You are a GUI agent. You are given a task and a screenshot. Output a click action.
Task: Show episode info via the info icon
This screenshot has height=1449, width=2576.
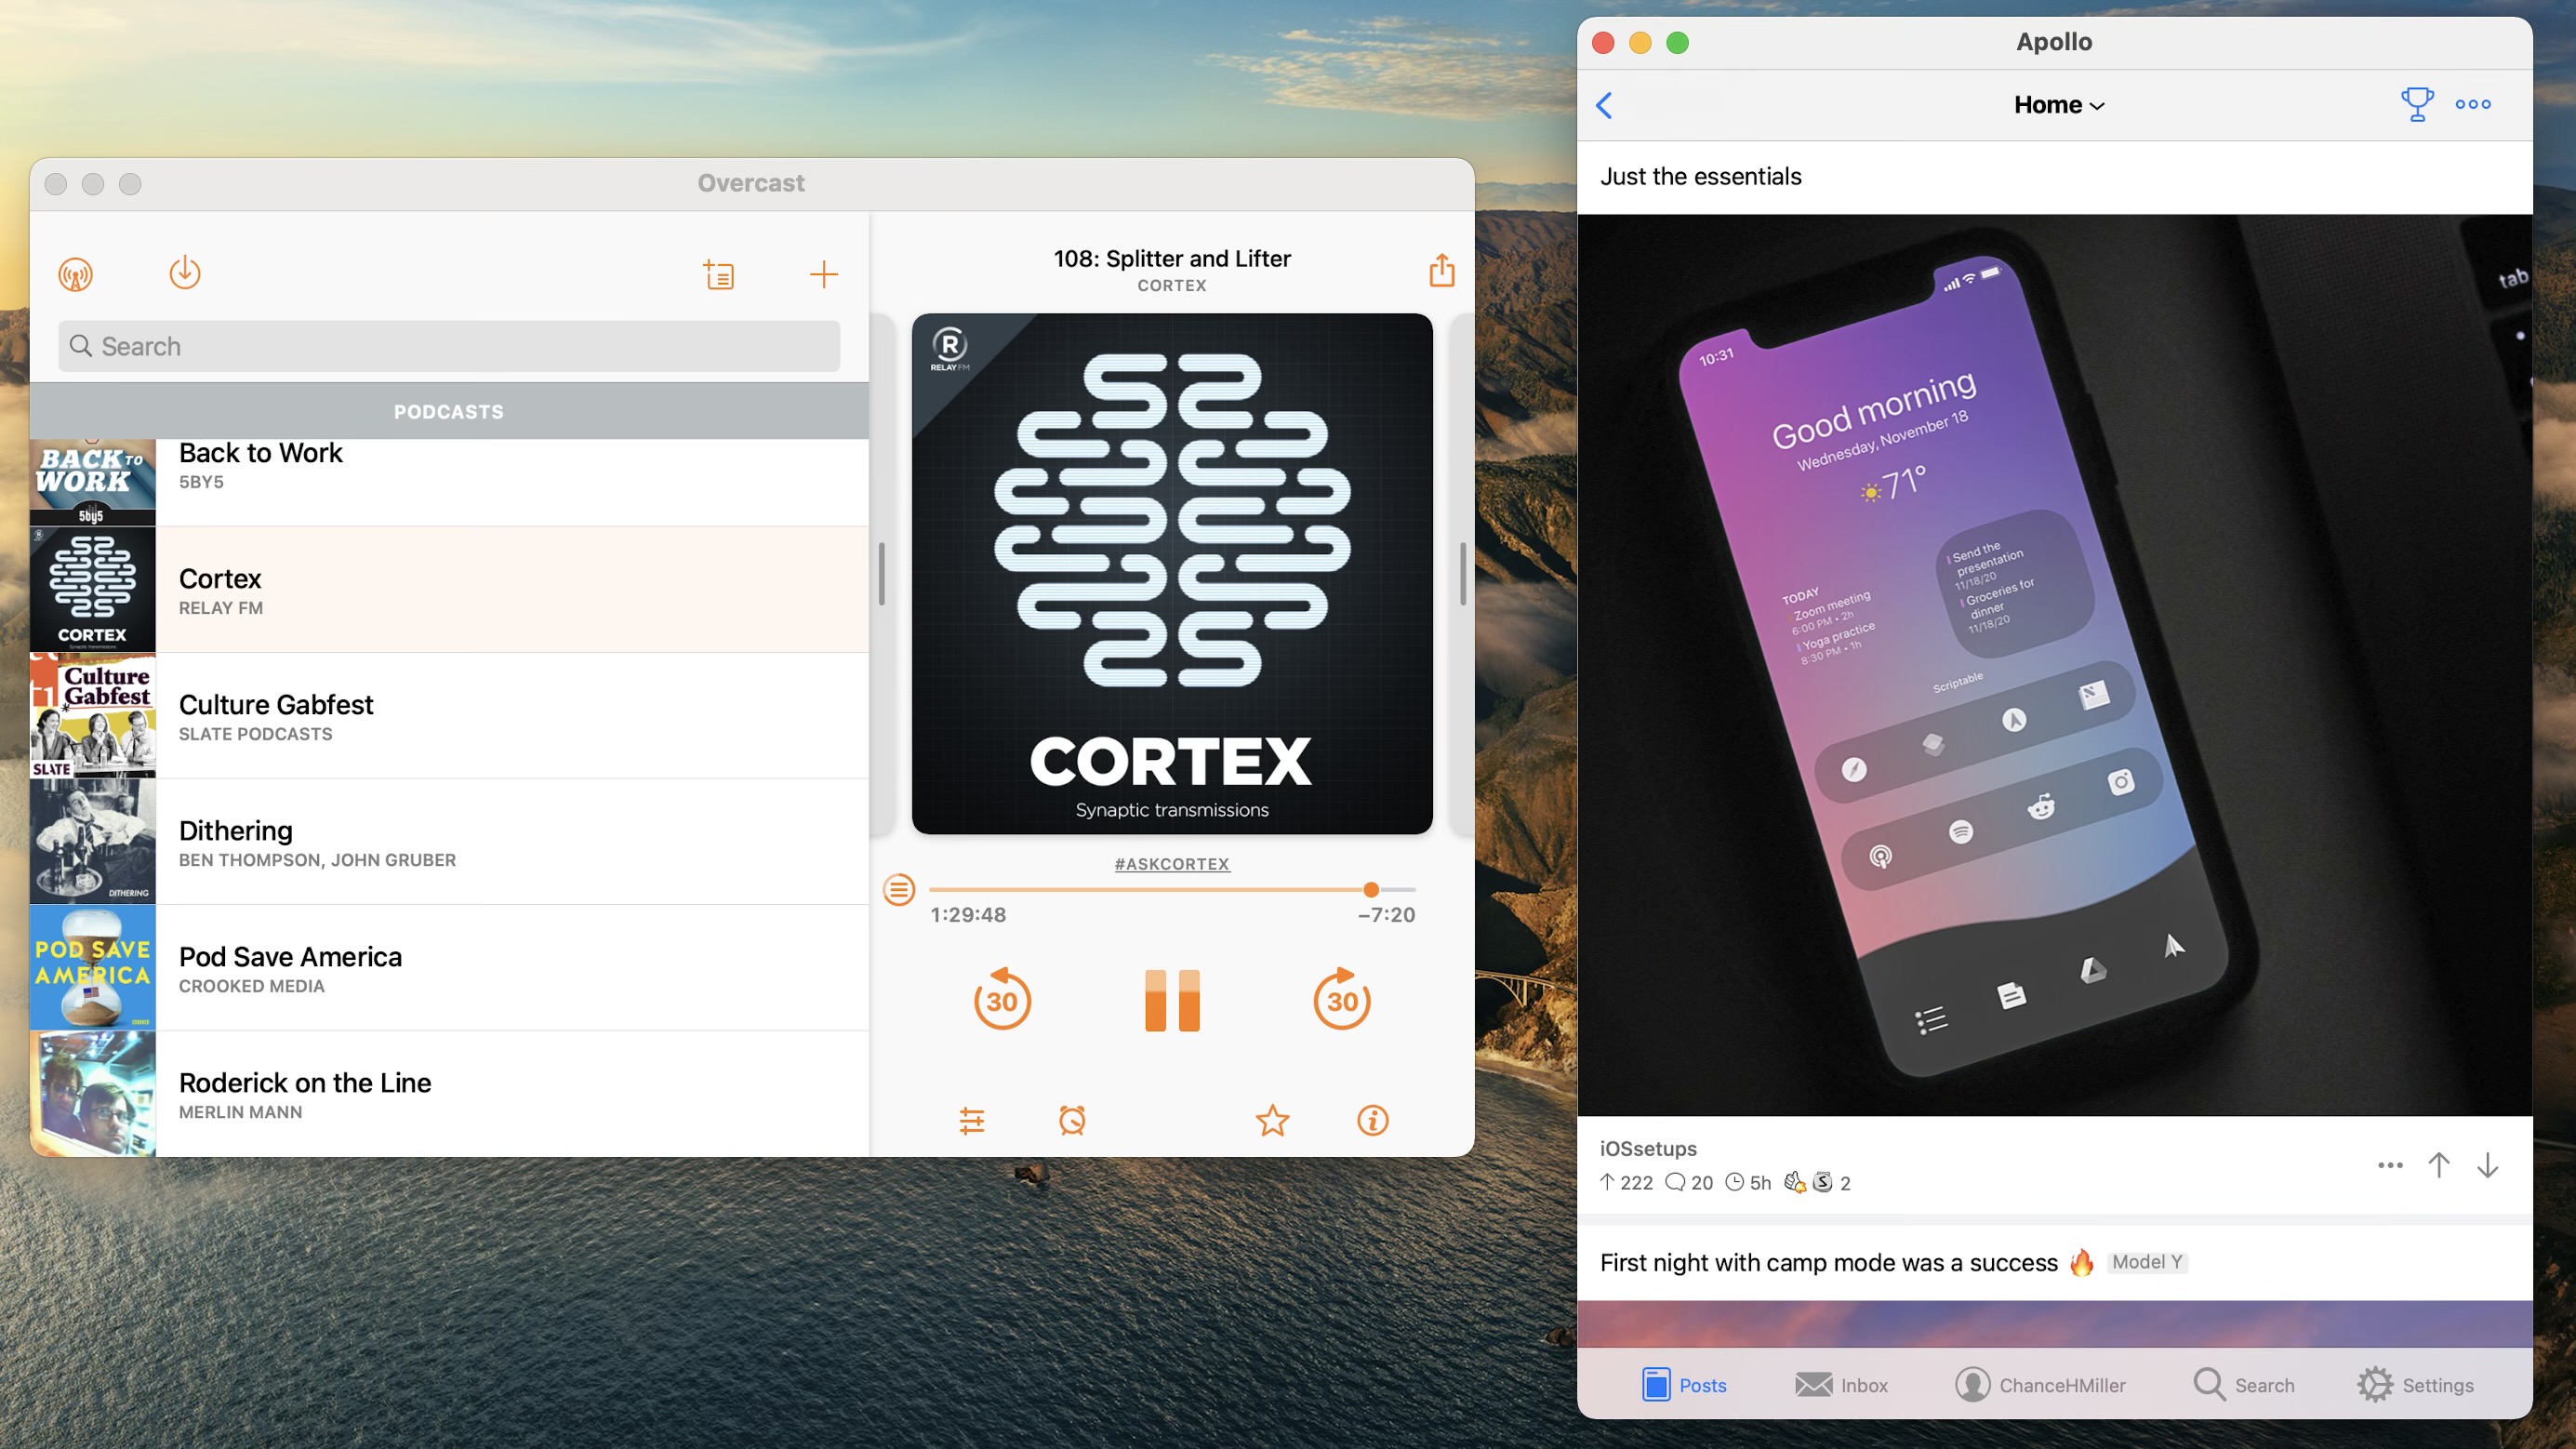(1372, 1121)
